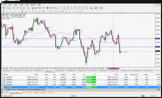
Task: Open the Periods clock icon
Action: [96, 8]
